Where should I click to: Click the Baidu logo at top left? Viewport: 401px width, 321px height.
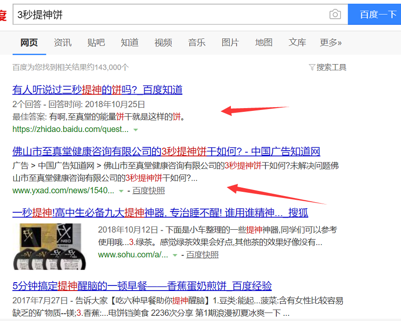click(x=3, y=15)
